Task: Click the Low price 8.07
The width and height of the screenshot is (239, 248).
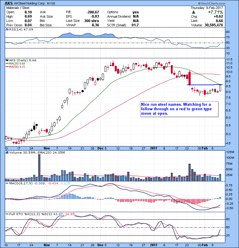Action: click(x=28, y=21)
